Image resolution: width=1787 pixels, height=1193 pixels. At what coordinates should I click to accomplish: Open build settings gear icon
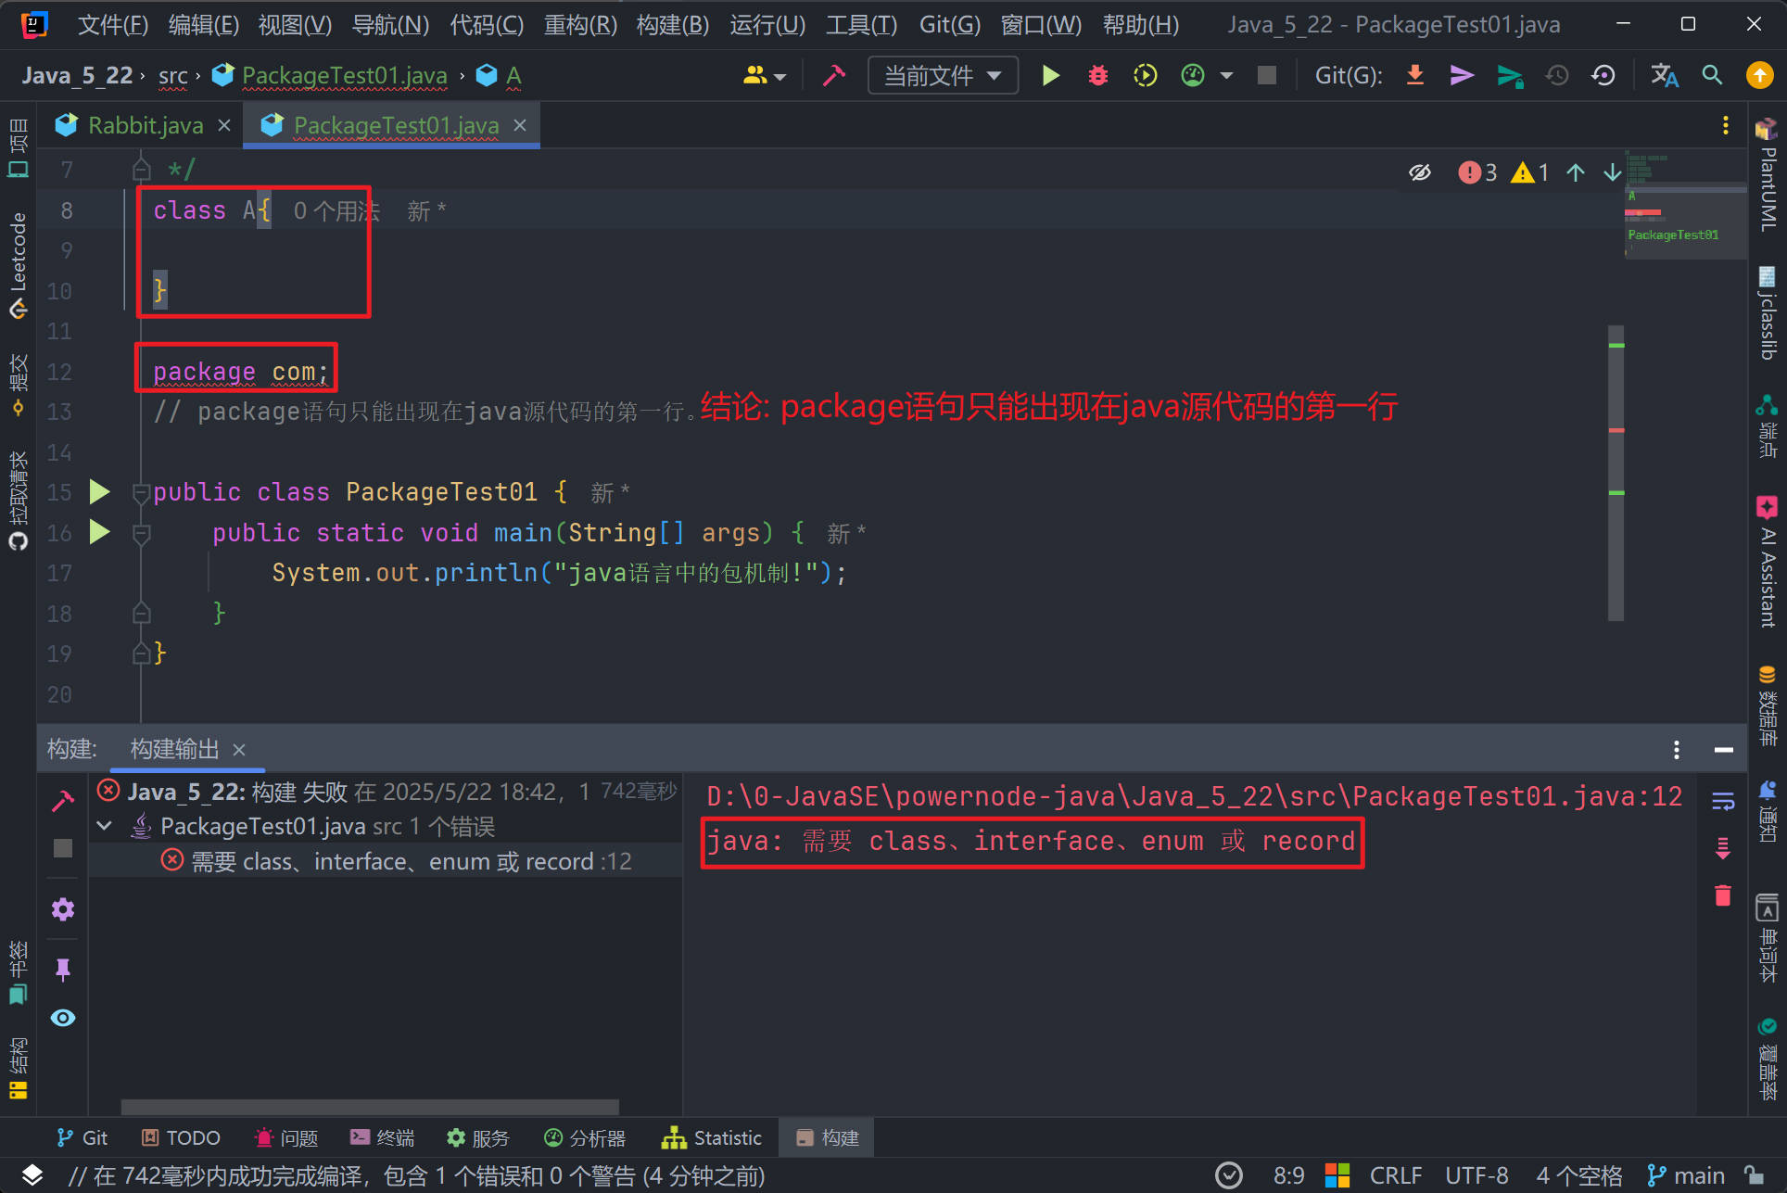pyautogui.click(x=63, y=909)
